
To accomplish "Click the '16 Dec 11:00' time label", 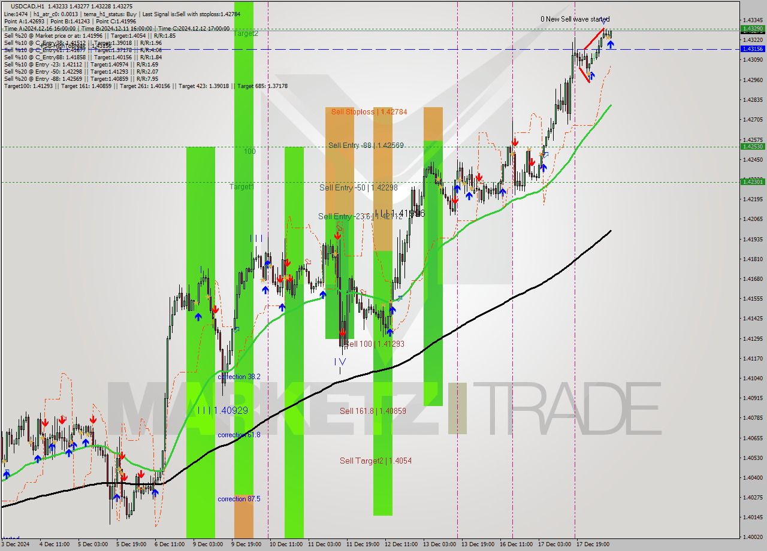I will 517,544.
